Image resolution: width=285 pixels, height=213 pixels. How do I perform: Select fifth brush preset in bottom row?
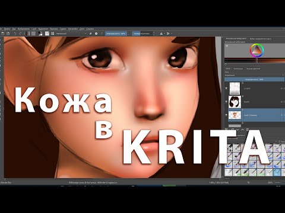[261, 172]
